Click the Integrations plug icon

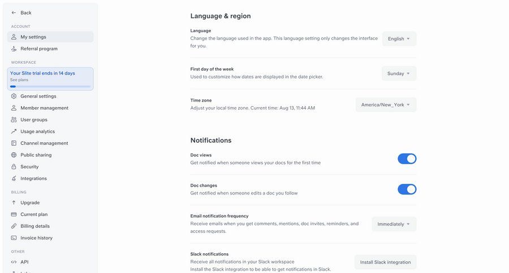[x=14, y=179]
